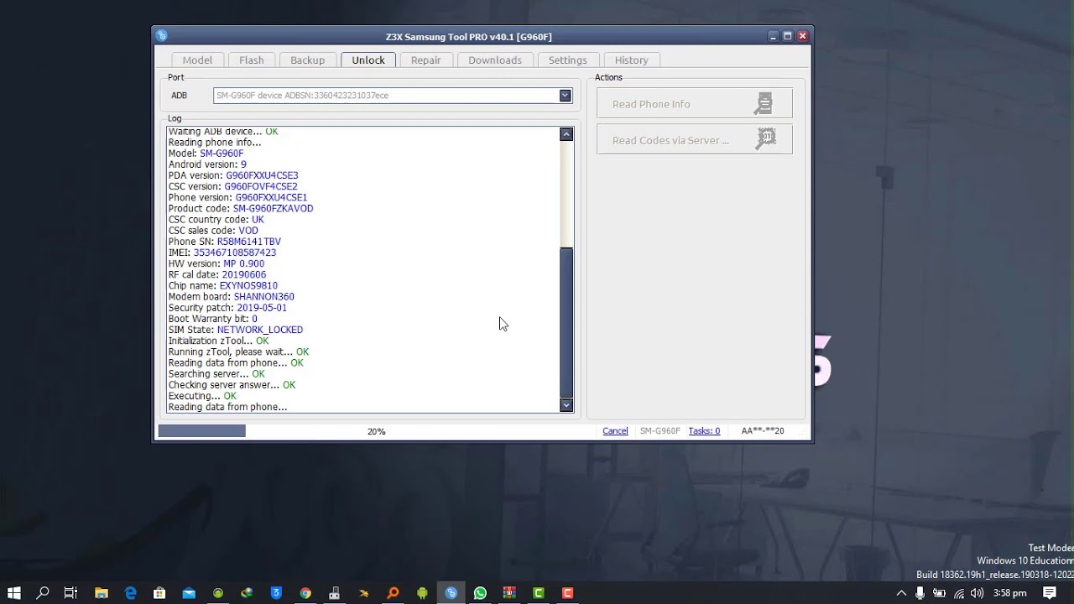This screenshot has height=604, width=1074.
Task: Open Microsoft Store from the taskbar
Action: (159, 593)
